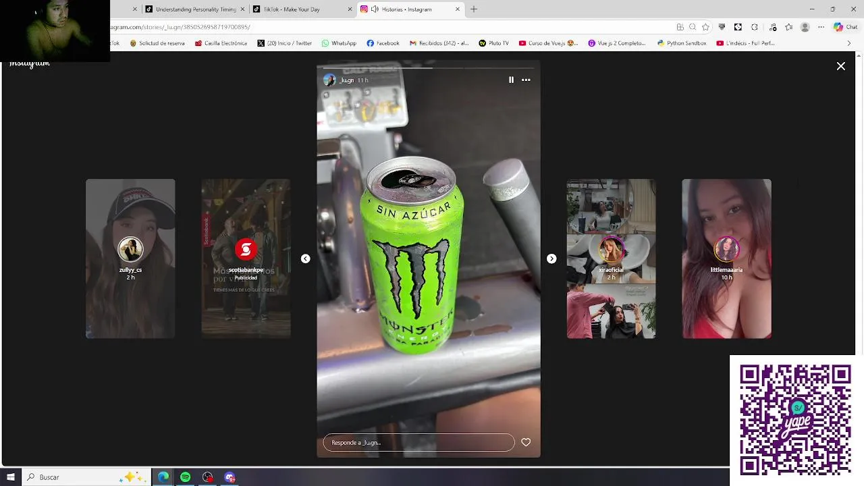The width and height of the screenshot is (864, 486).
Task: Open the Edge Favorites hub icon
Action: [788, 27]
